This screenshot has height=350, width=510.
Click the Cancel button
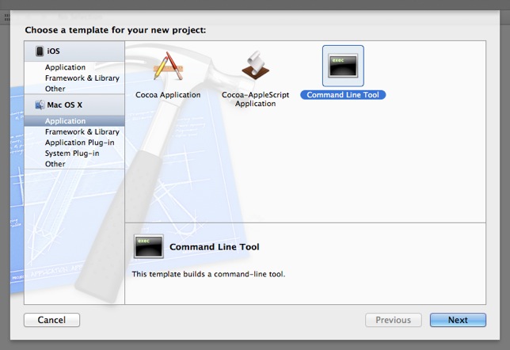(51, 320)
